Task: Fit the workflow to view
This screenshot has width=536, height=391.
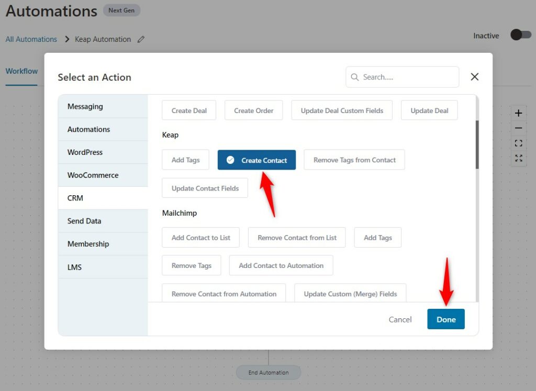Action: pyautogui.click(x=518, y=143)
